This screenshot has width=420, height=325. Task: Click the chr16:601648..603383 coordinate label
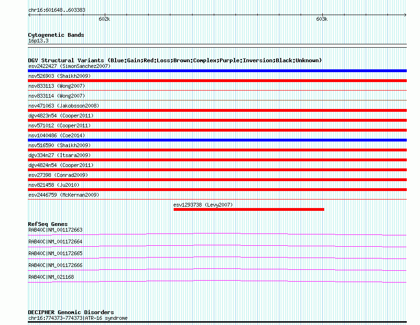(57, 10)
